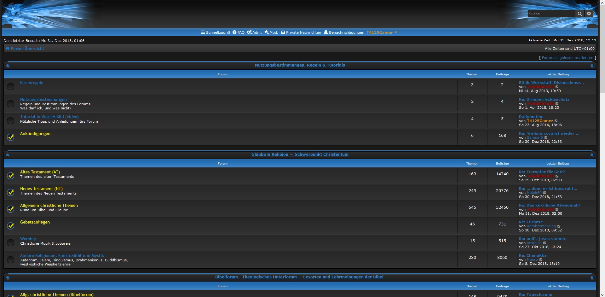
Task: Click the Benachrichtigungen bell icon
Action: click(326, 32)
